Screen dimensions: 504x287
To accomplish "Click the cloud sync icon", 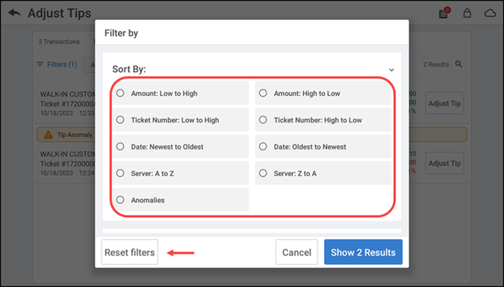I will click(490, 13).
